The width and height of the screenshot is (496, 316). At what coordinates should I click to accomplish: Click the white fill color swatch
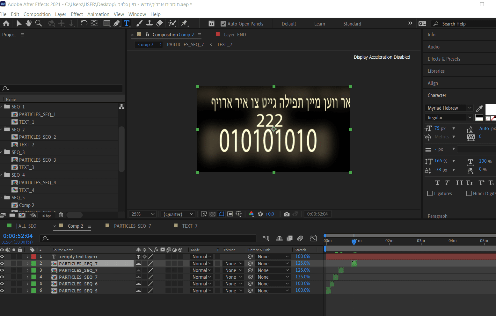click(491, 109)
